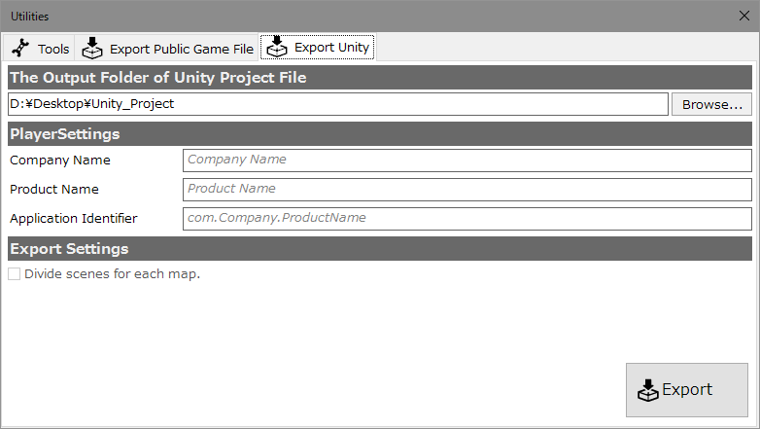Click The Output Folder of Unity Project File header
The width and height of the screenshot is (760, 429).
tap(380, 78)
